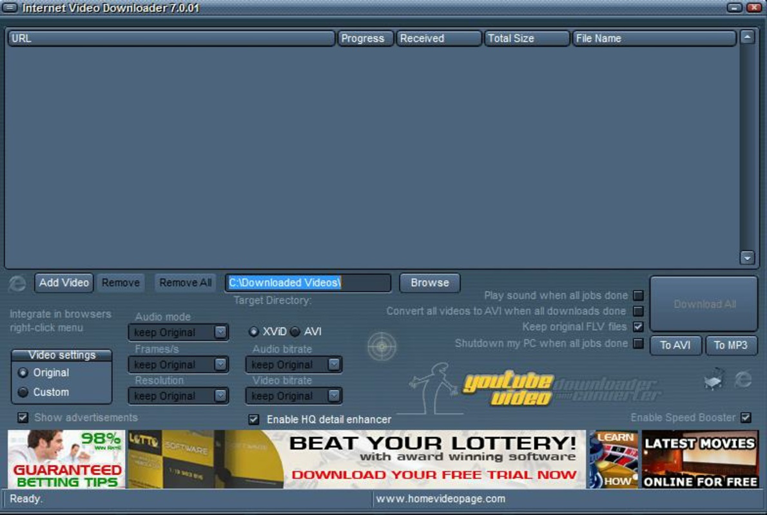Choose the AVI codec radio button
The height and width of the screenshot is (515, 767).
pyautogui.click(x=295, y=332)
